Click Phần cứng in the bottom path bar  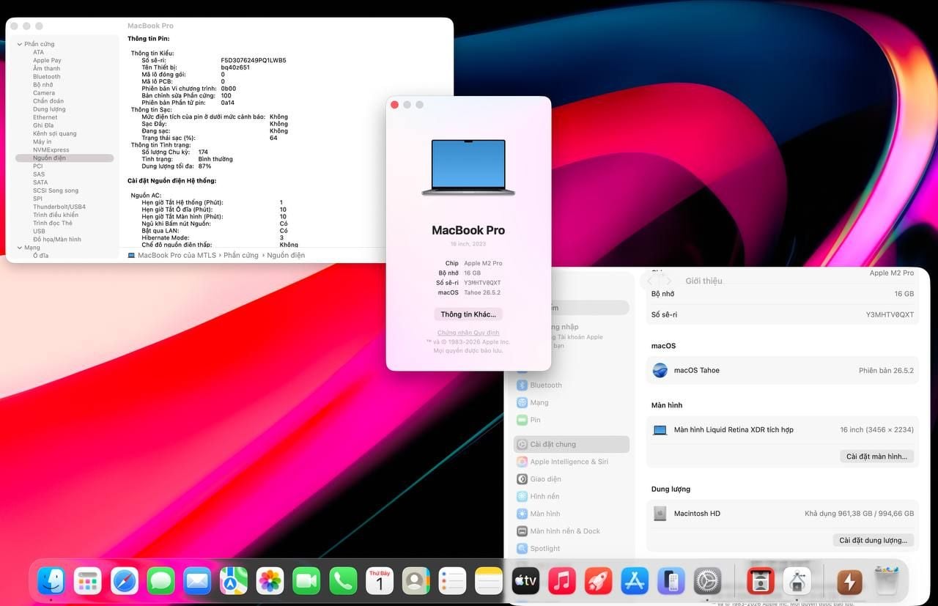click(241, 255)
